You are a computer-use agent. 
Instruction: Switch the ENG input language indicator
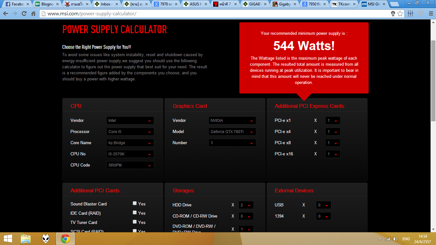(x=406, y=239)
